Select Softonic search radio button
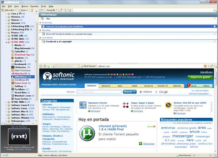The image size is (218, 158). point(141,92)
